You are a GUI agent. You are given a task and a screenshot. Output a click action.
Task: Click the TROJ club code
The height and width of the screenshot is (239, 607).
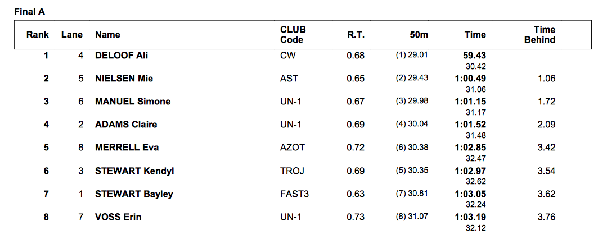(x=291, y=171)
